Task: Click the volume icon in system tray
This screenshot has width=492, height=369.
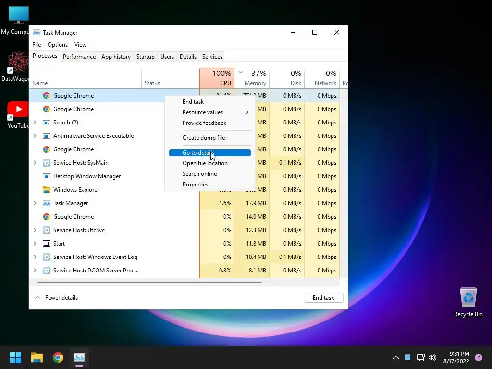Action: (x=432, y=357)
